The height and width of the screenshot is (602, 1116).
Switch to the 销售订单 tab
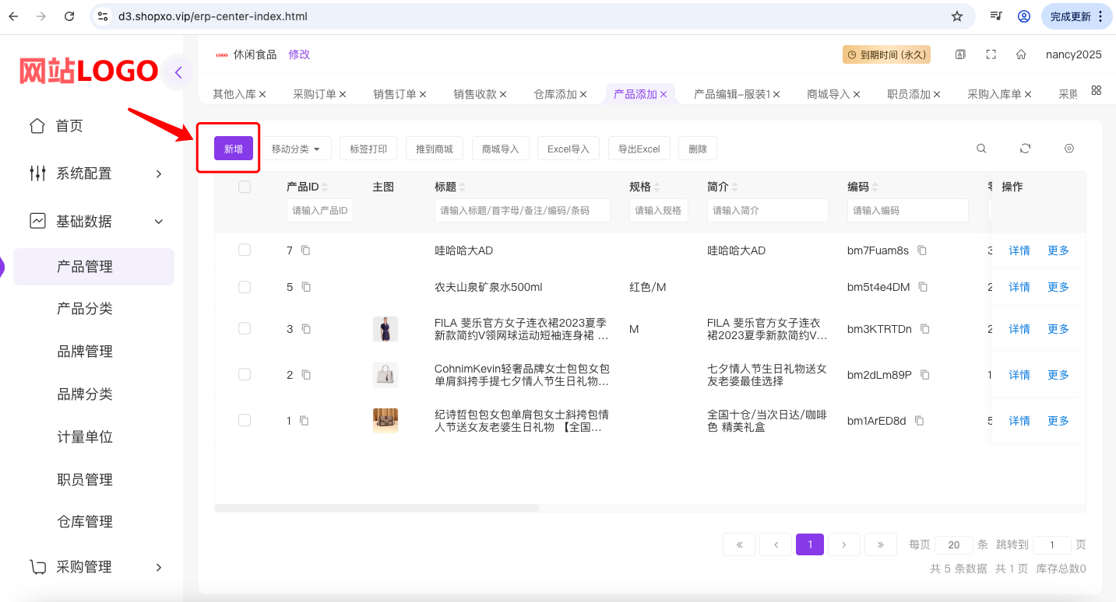[x=395, y=94]
